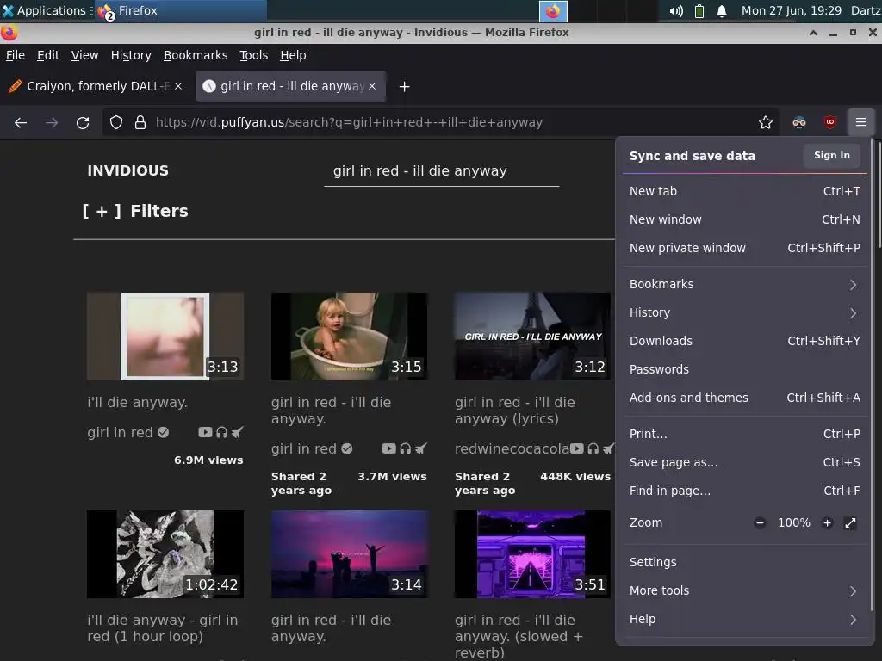Expand the Filters section
Image resolution: width=882 pixels, height=661 pixels.
point(135,211)
